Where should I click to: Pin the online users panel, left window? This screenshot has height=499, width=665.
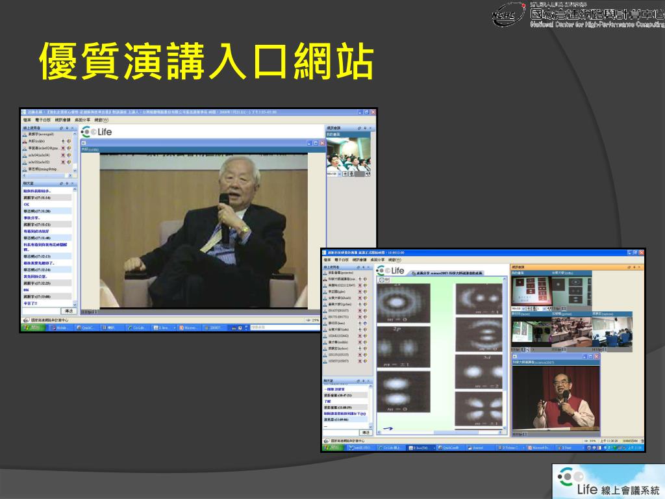tap(67, 128)
